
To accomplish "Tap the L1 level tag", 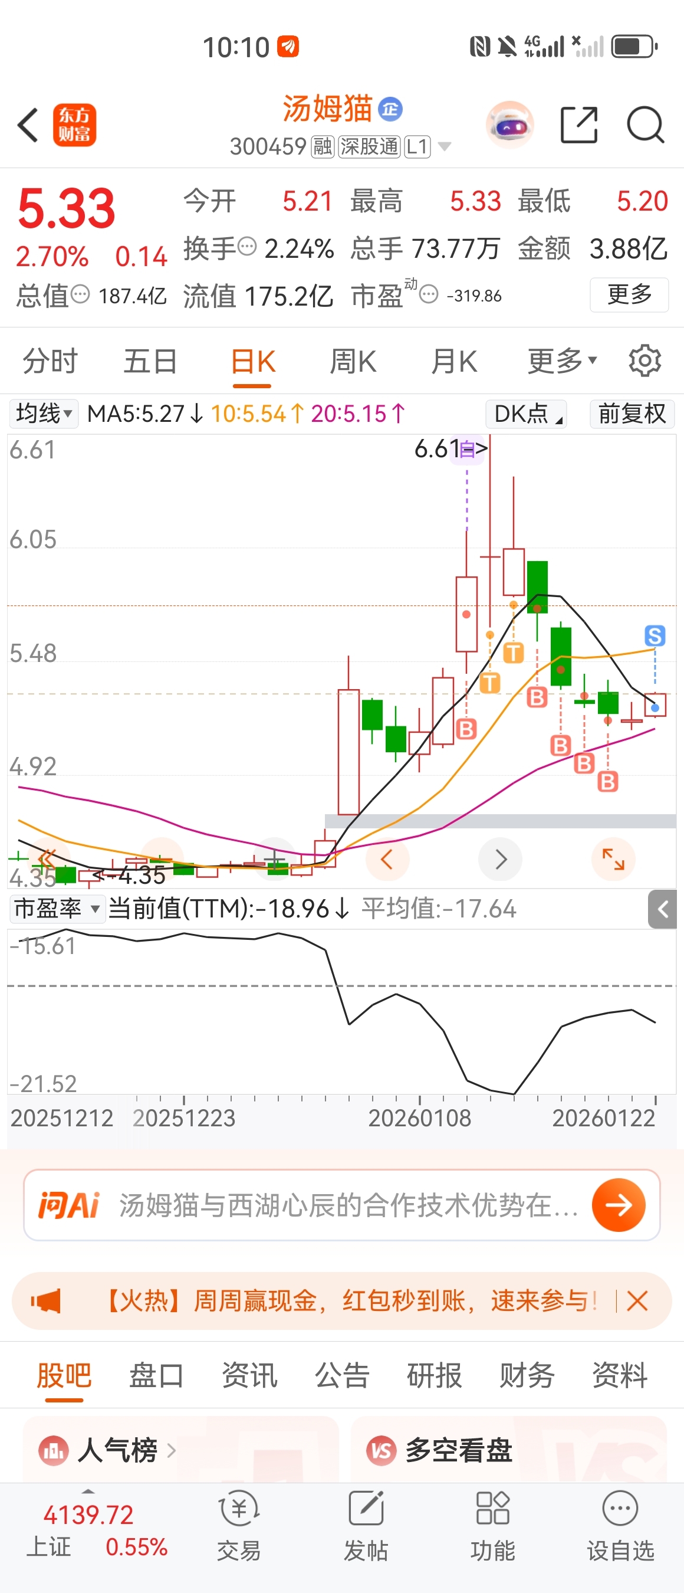I will [417, 146].
